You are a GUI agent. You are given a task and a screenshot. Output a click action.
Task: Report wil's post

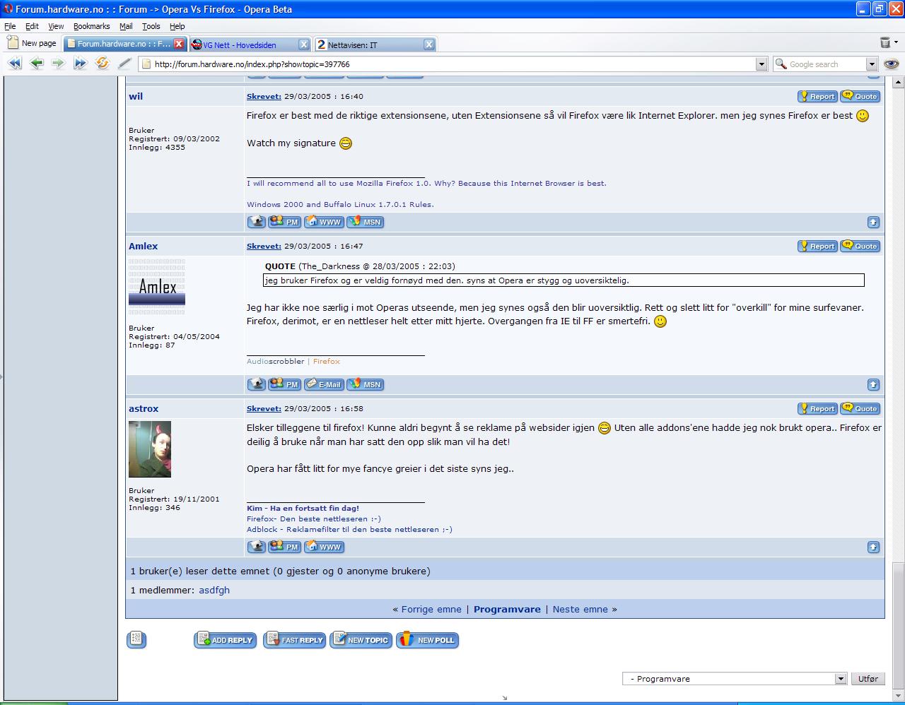pyautogui.click(x=817, y=96)
